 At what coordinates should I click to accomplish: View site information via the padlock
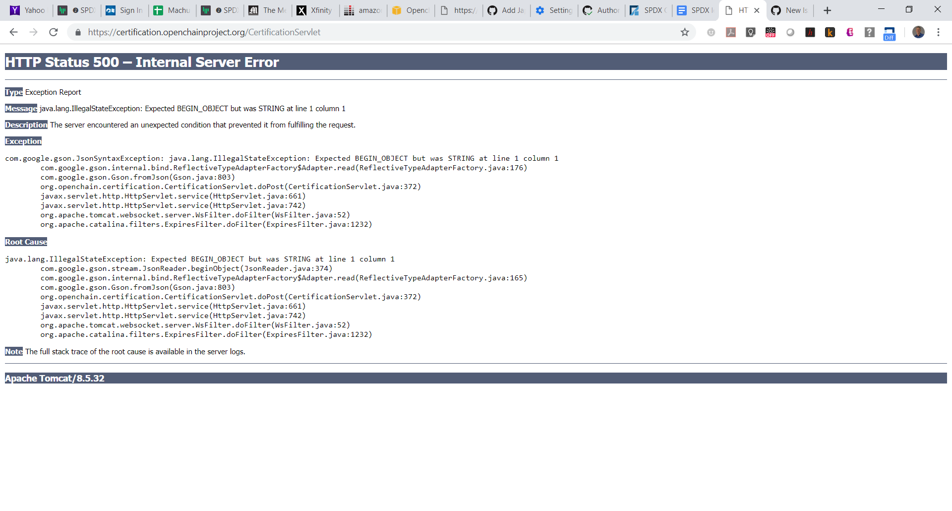pos(78,32)
